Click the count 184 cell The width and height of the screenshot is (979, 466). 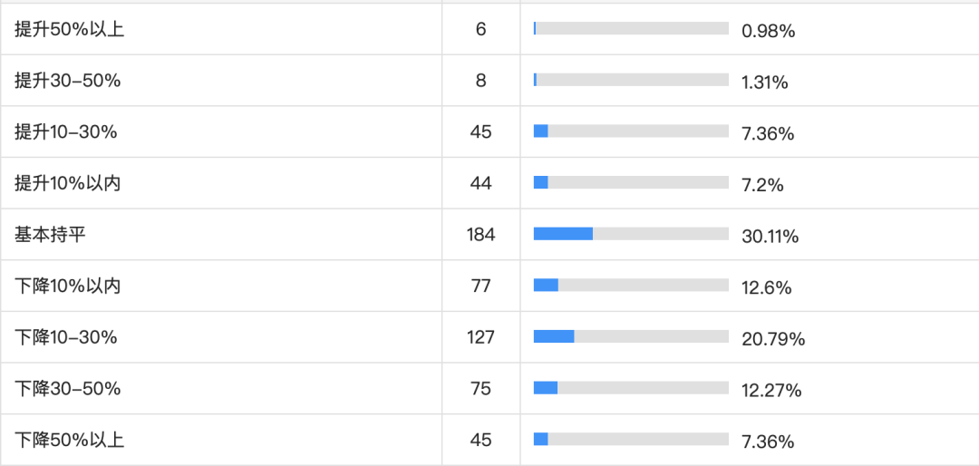[x=480, y=235]
